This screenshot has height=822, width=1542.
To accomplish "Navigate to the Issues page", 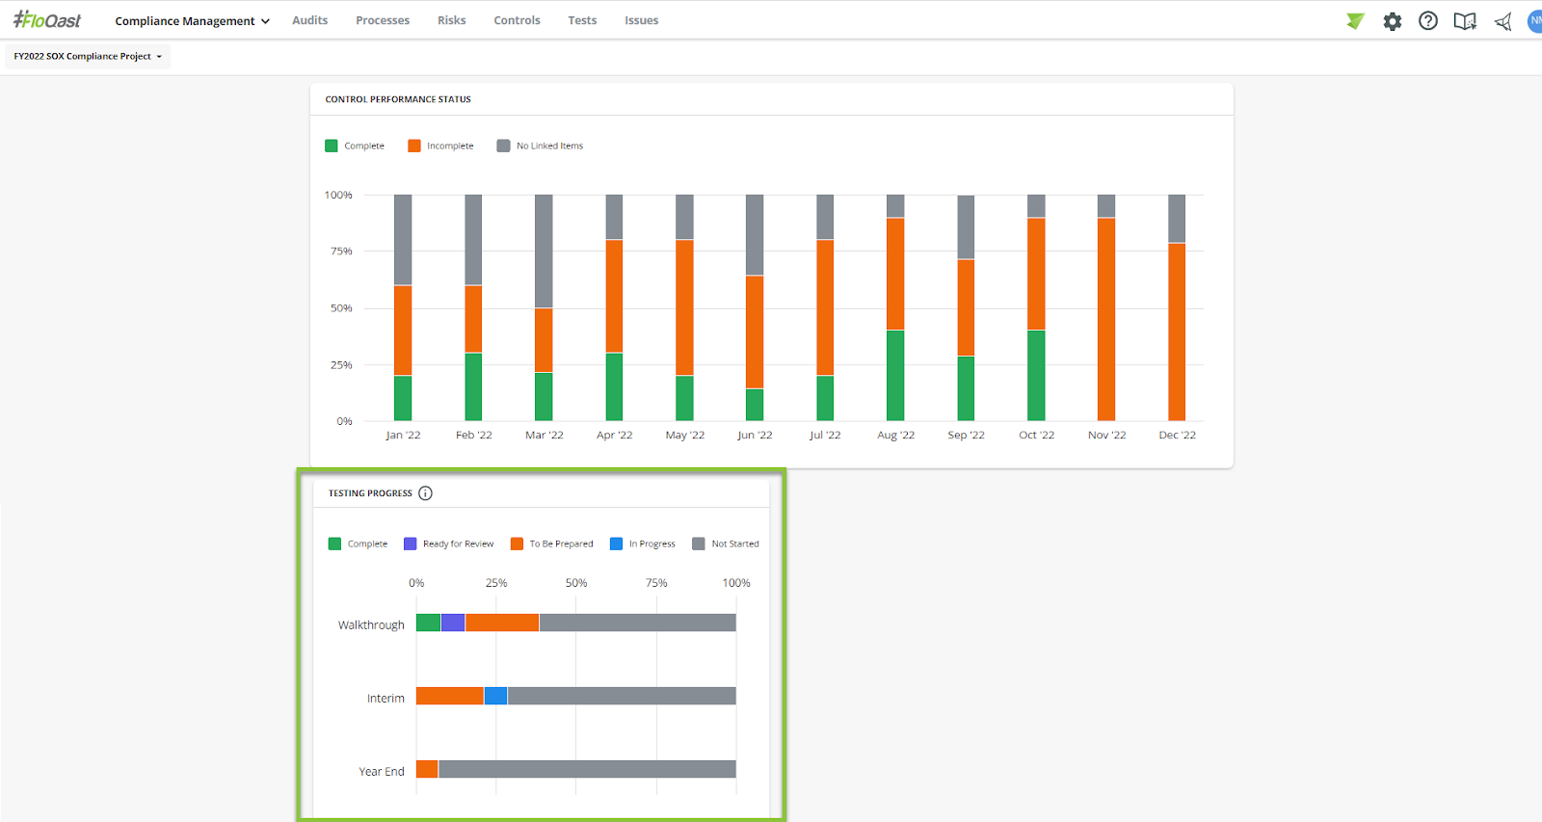I will [x=641, y=20].
